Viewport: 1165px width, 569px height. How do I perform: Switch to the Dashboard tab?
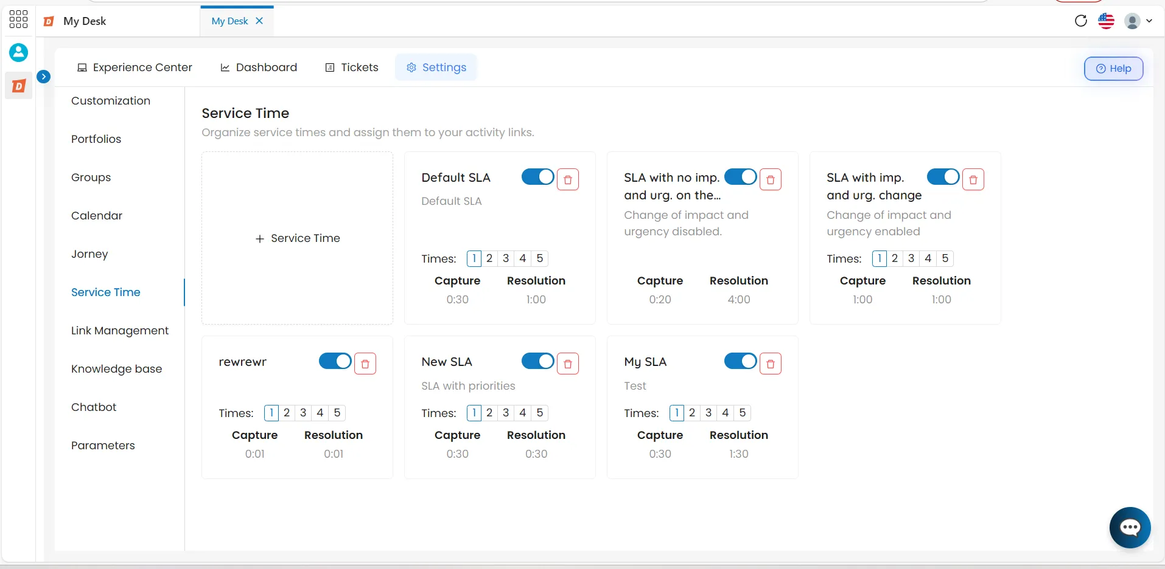tap(259, 67)
